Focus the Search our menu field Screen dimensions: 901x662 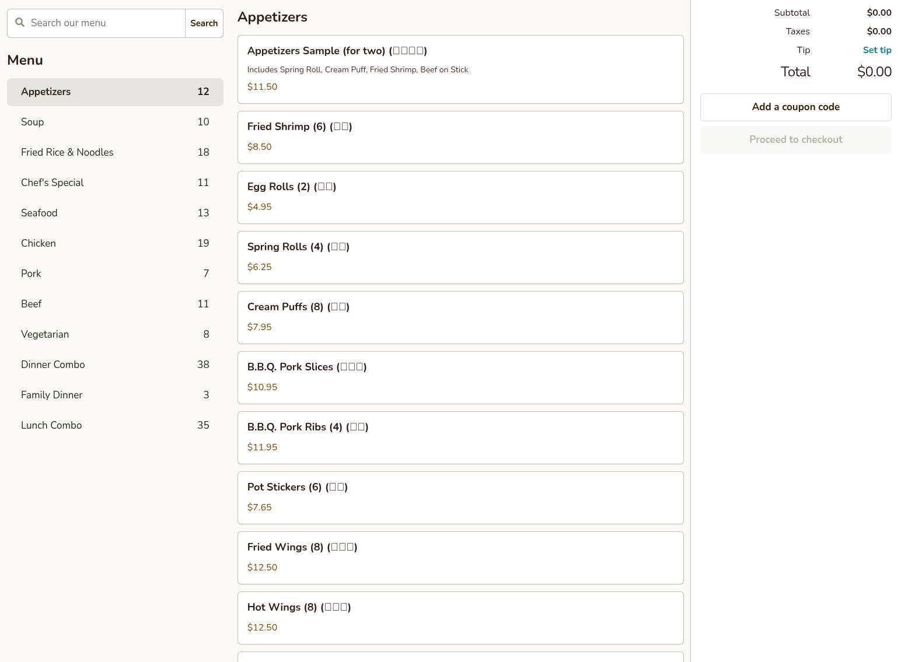click(96, 23)
